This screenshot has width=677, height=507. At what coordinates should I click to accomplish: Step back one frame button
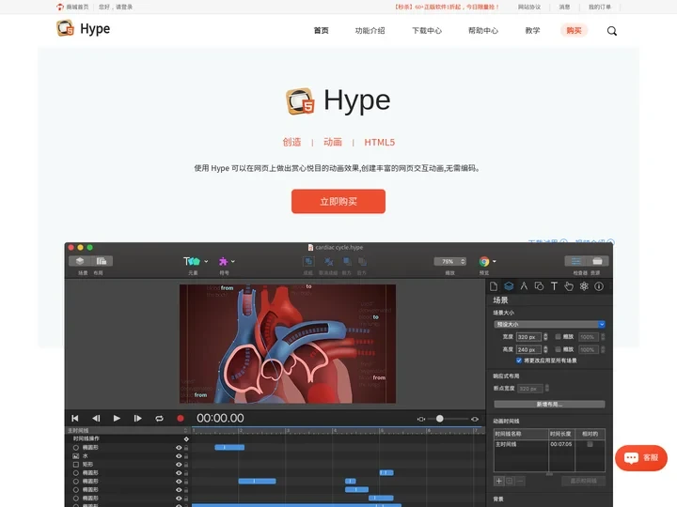(96, 418)
